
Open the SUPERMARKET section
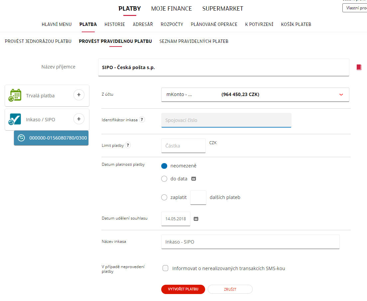tap(223, 9)
